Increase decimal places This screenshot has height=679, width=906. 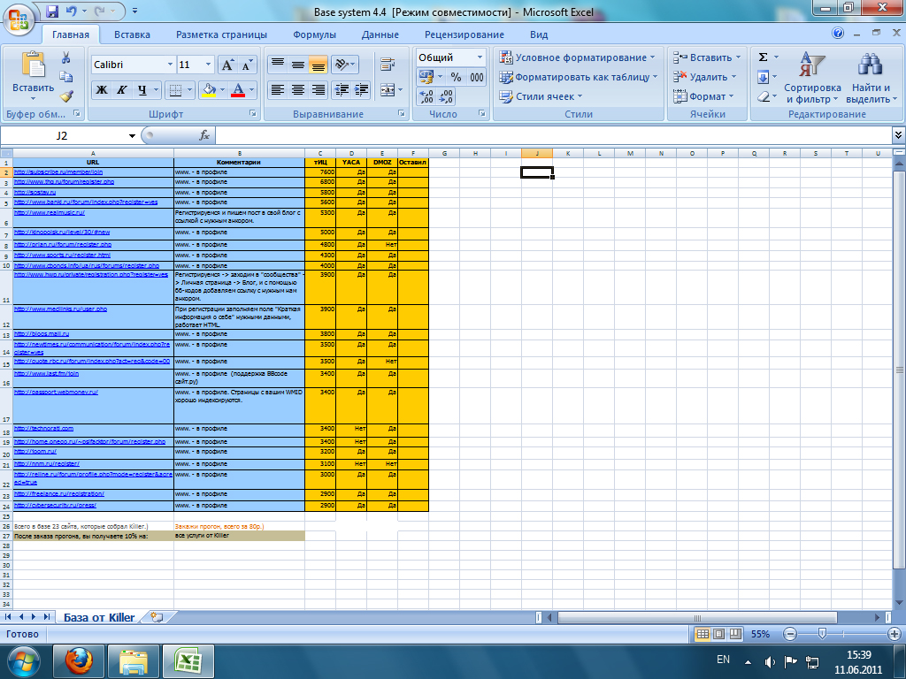click(426, 96)
